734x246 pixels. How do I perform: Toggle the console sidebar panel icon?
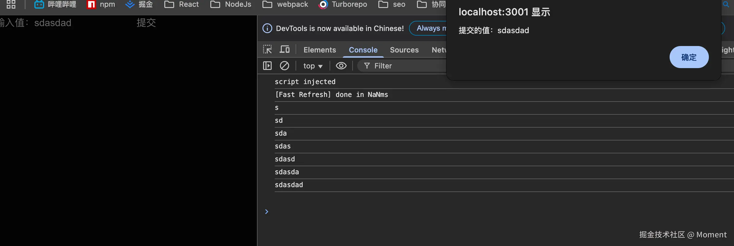coord(267,66)
